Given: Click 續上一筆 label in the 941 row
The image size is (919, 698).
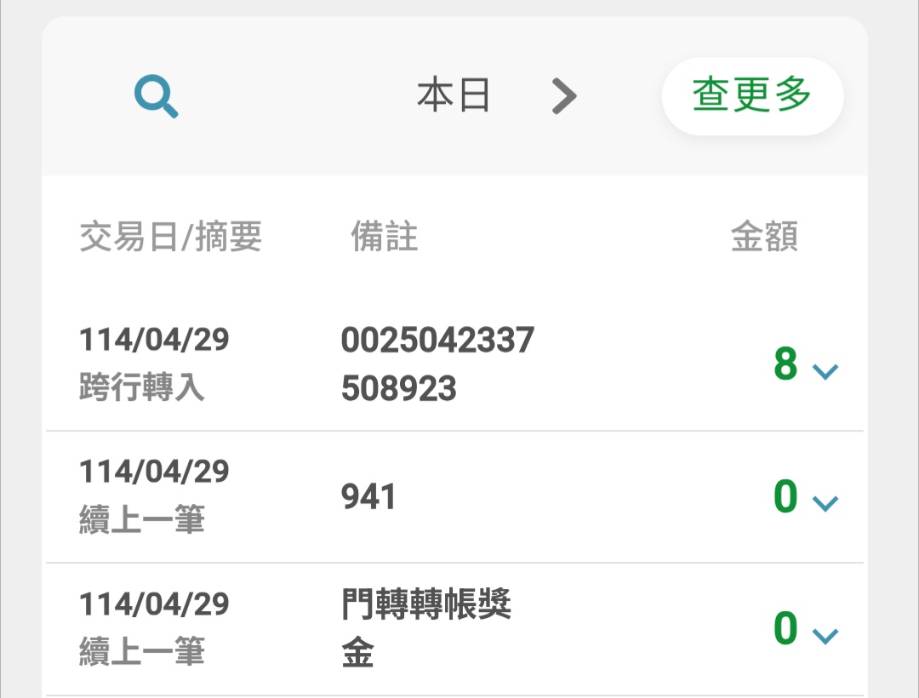Looking at the screenshot, I should coord(142,520).
